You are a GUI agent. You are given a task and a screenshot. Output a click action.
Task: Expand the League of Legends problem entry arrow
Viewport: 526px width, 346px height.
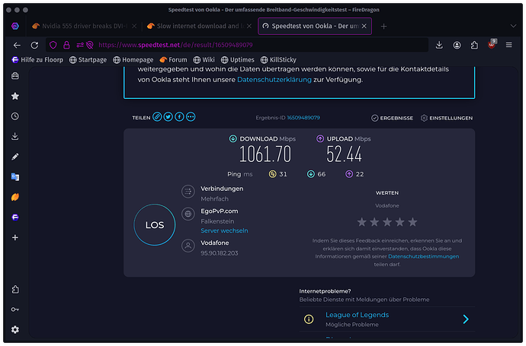coord(466,319)
